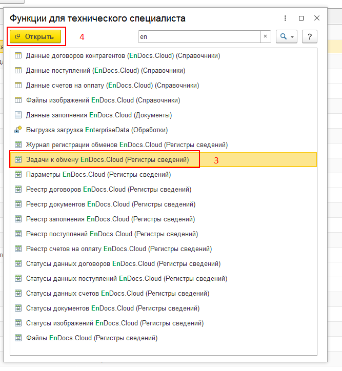Click the register icon beside Реестр договоров
The width and height of the screenshot is (342, 371).
[x=18, y=189]
